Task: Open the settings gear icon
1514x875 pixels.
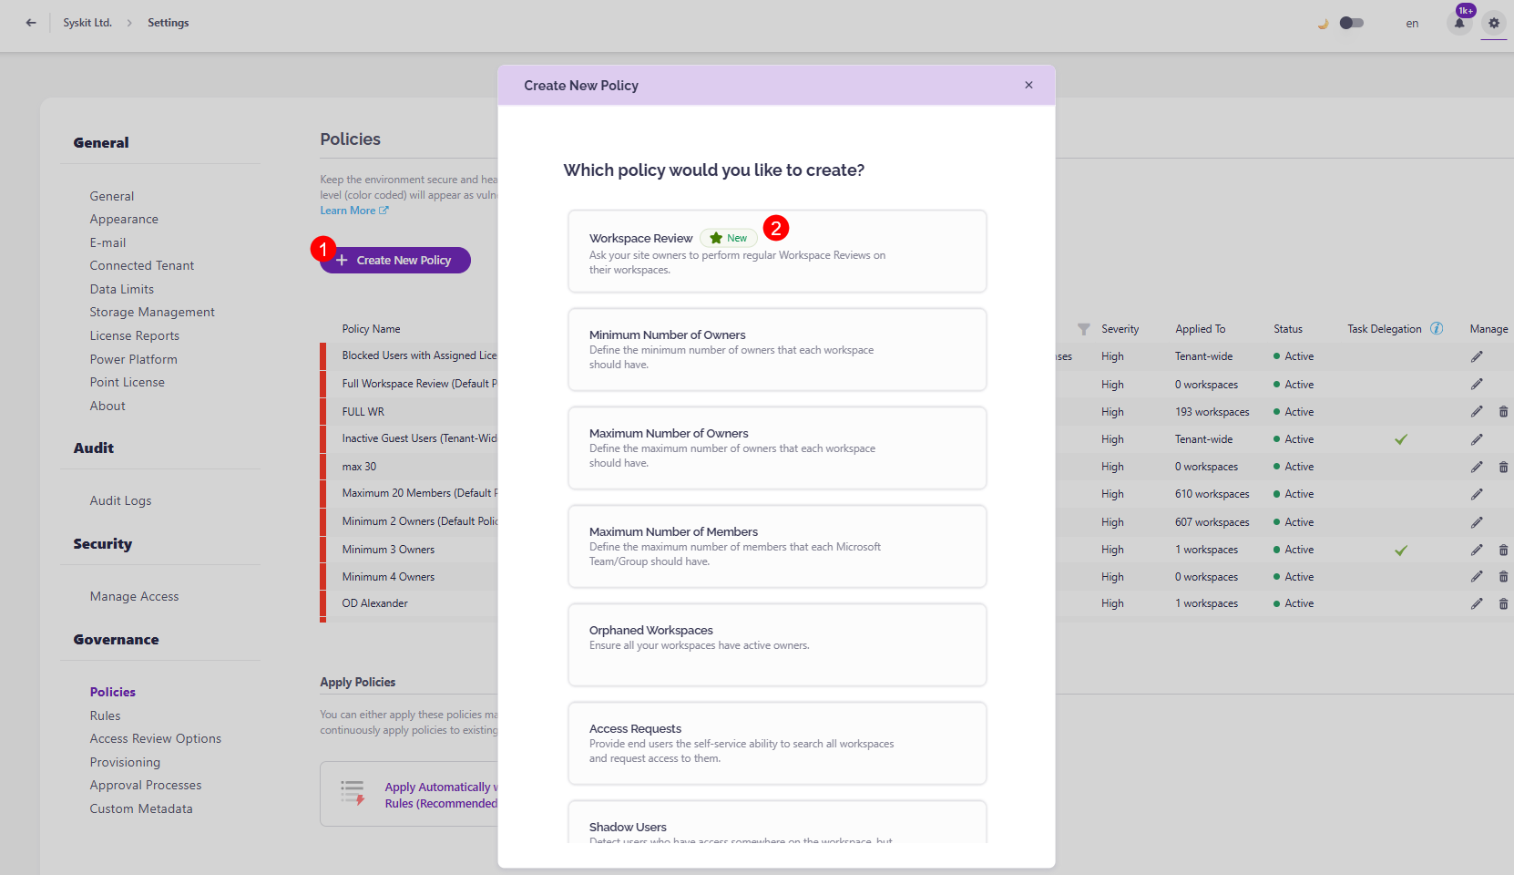Action: pyautogui.click(x=1493, y=23)
